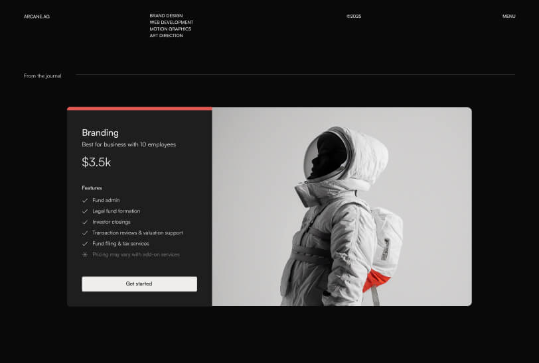
Task: Click the Transaction reviews & valuation support text
Action: (x=137, y=233)
